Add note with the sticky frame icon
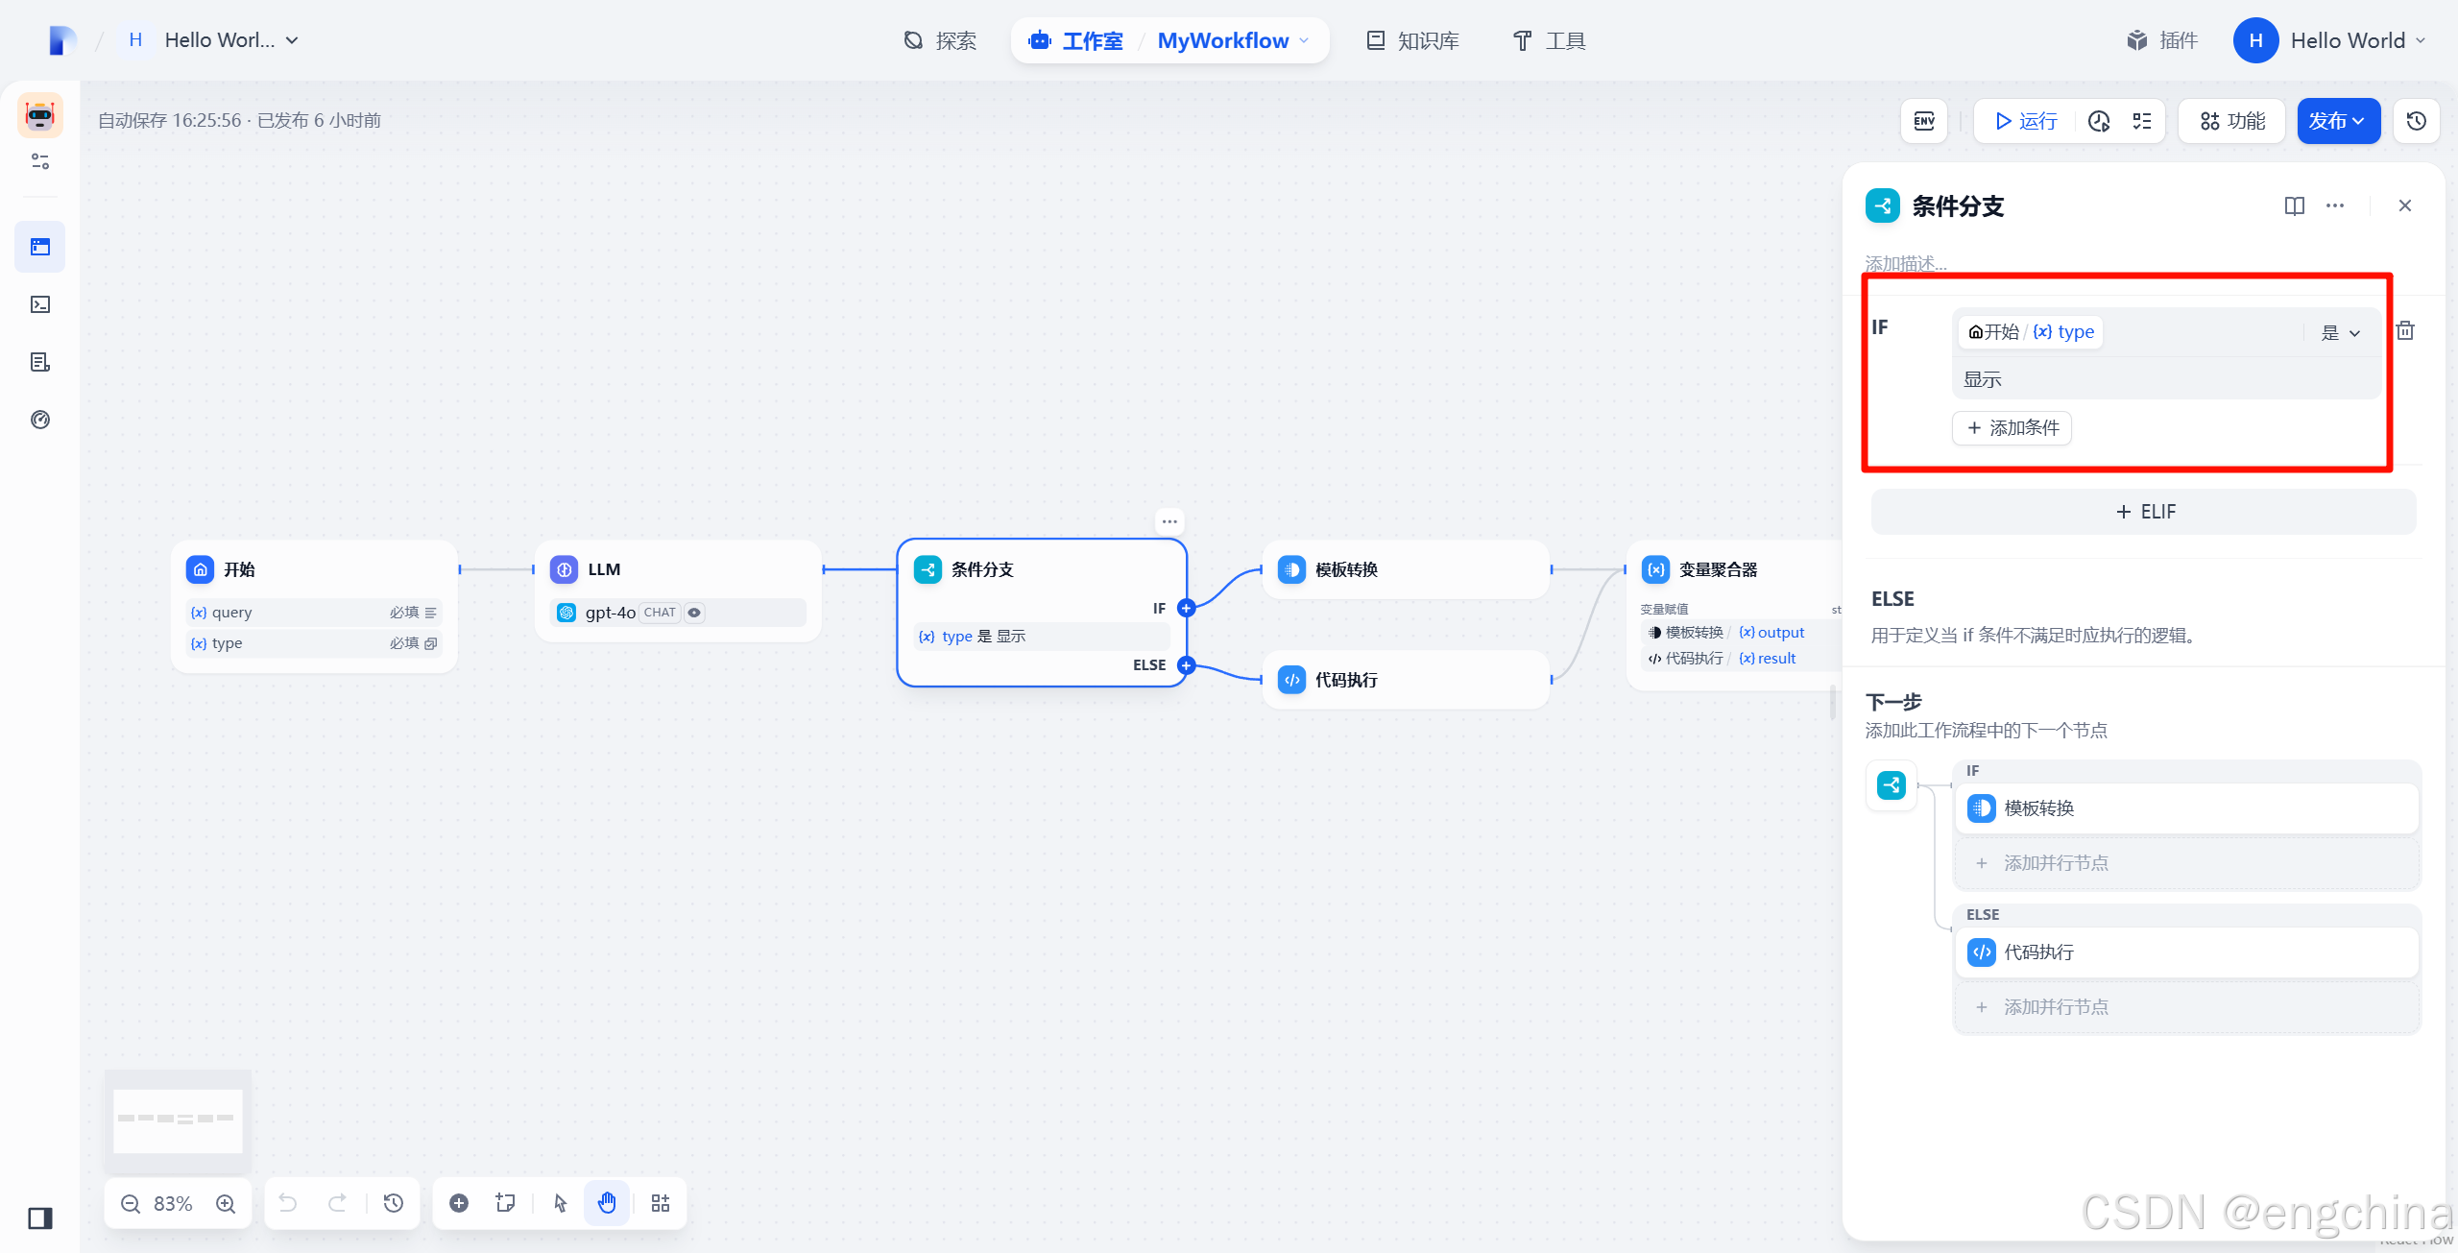This screenshot has width=2458, height=1253. click(x=505, y=1203)
